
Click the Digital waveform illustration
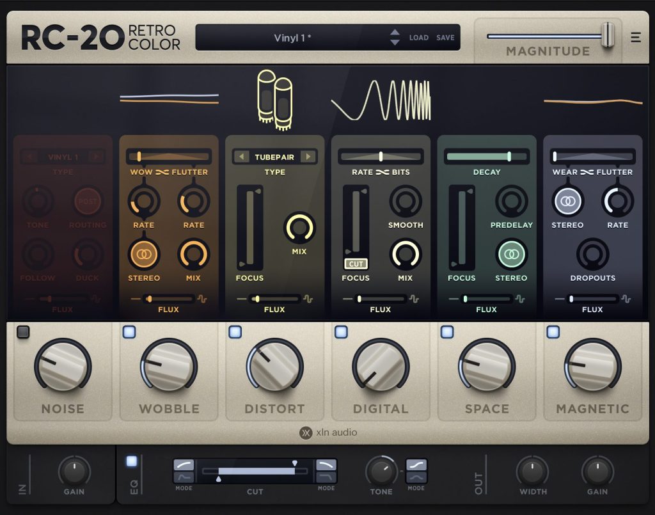tap(381, 100)
